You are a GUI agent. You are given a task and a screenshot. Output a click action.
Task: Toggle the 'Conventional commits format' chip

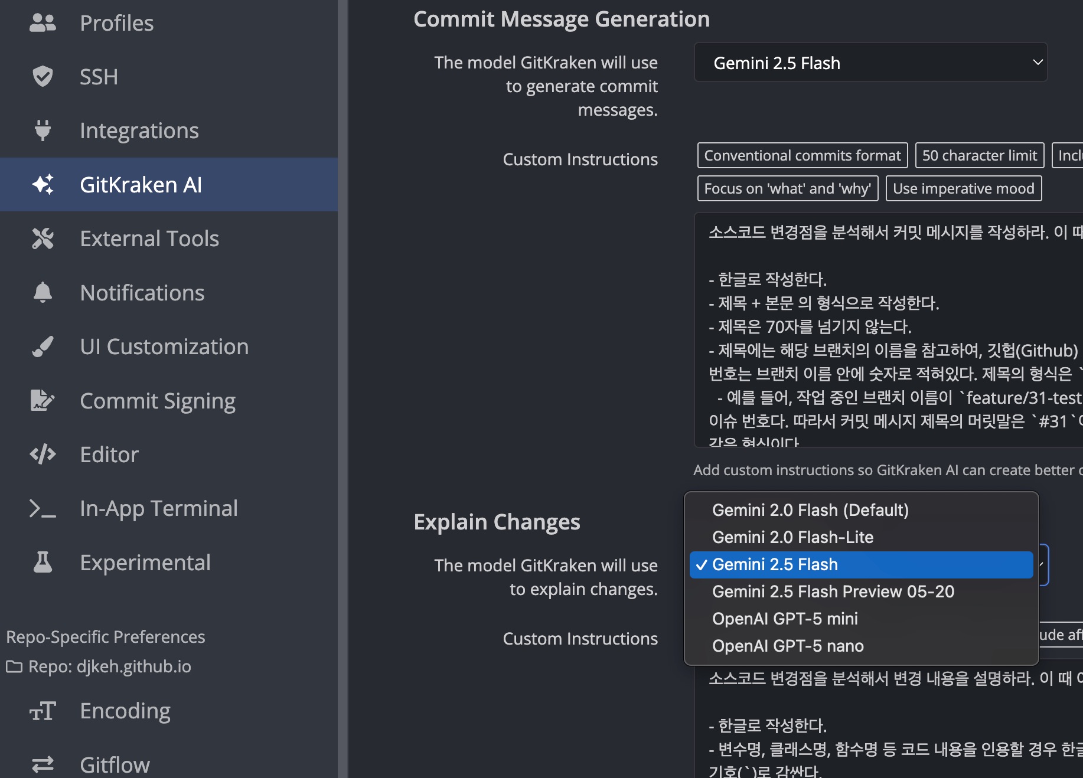pyautogui.click(x=801, y=155)
